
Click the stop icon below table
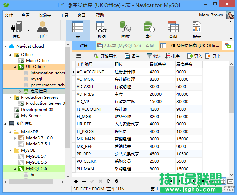coord(117,181)
